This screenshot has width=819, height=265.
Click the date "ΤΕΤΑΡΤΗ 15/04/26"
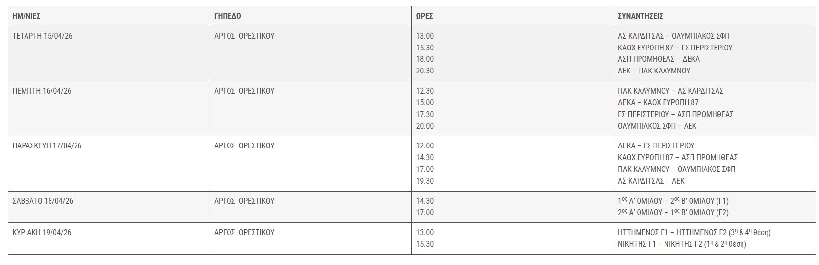[x=42, y=36]
